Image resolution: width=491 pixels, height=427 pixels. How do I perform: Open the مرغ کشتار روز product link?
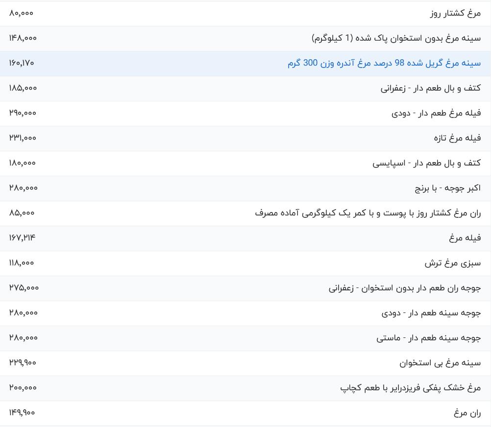(455, 13)
